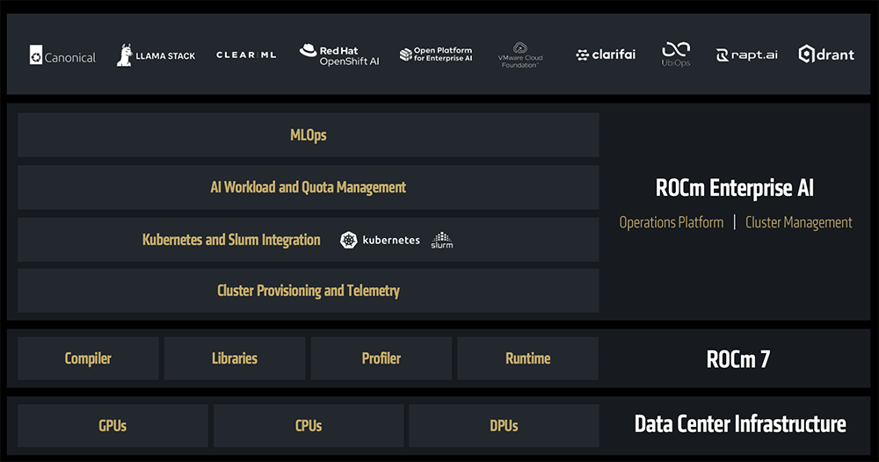Image resolution: width=879 pixels, height=462 pixels.
Task: Click the Red Hat OpenShift AI logo
Action: pos(338,55)
